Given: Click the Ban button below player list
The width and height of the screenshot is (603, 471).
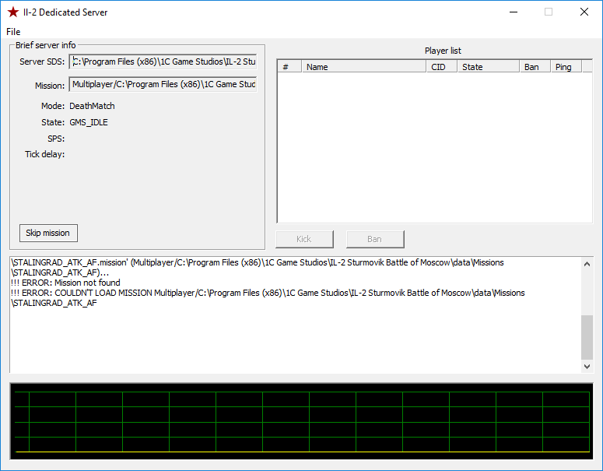Looking at the screenshot, I should (375, 239).
